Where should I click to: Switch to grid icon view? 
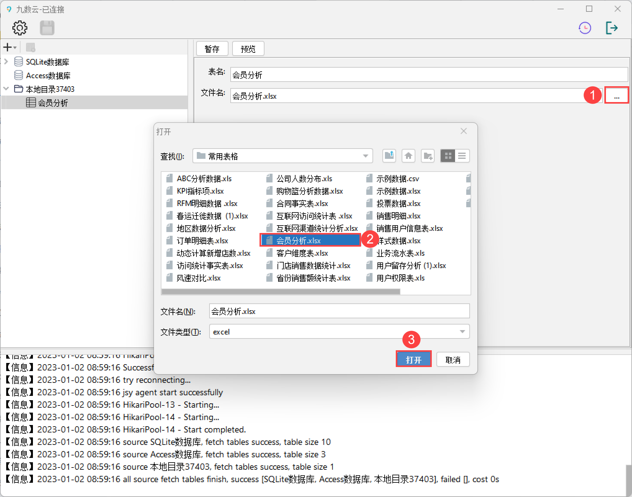448,156
